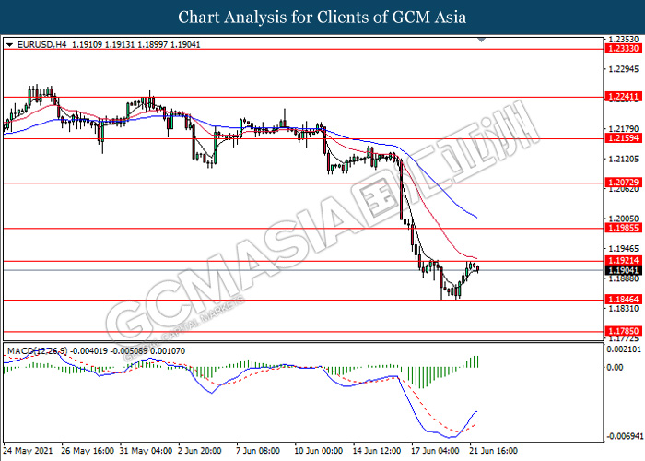The width and height of the screenshot is (645, 461).
Task: Click the MACD scale value -0.006941
Action: tap(623, 436)
